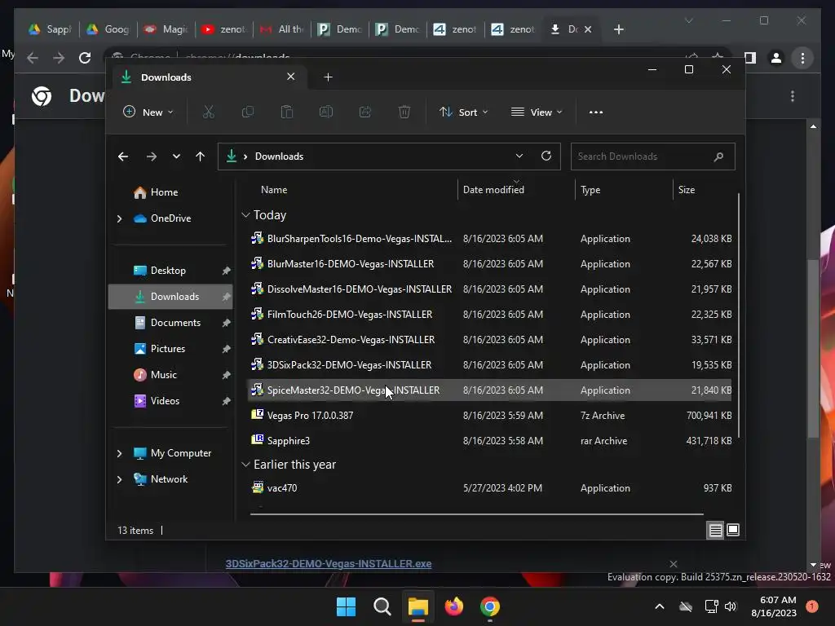
Task: Show hidden system tray icons
Action: 659,606
